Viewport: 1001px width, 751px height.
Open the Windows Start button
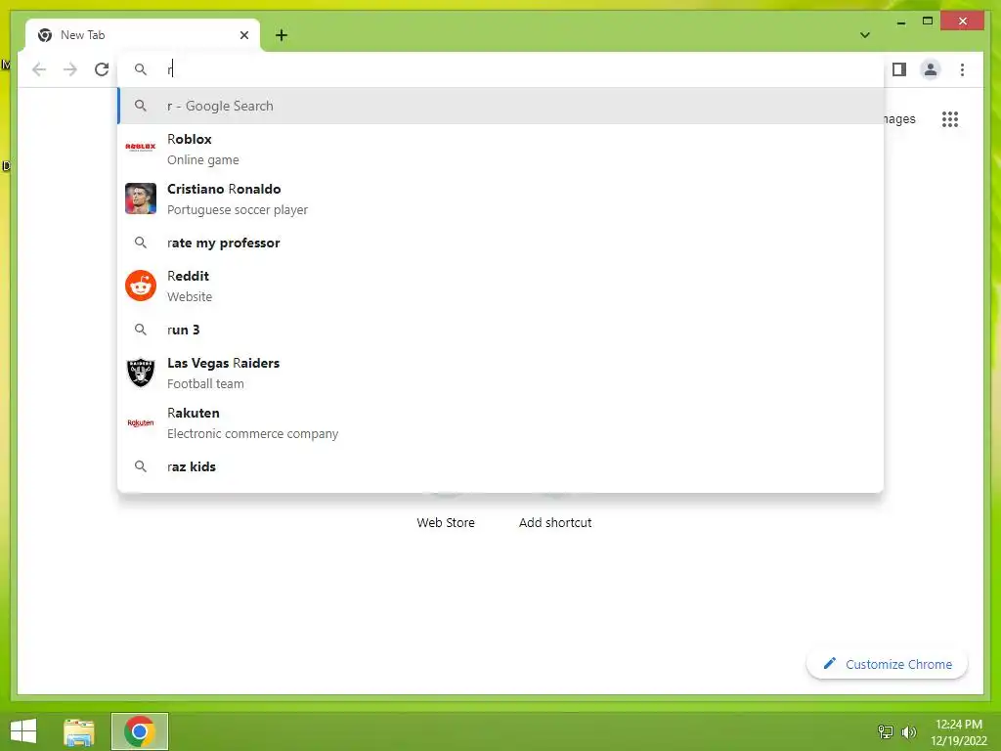tap(23, 731)
